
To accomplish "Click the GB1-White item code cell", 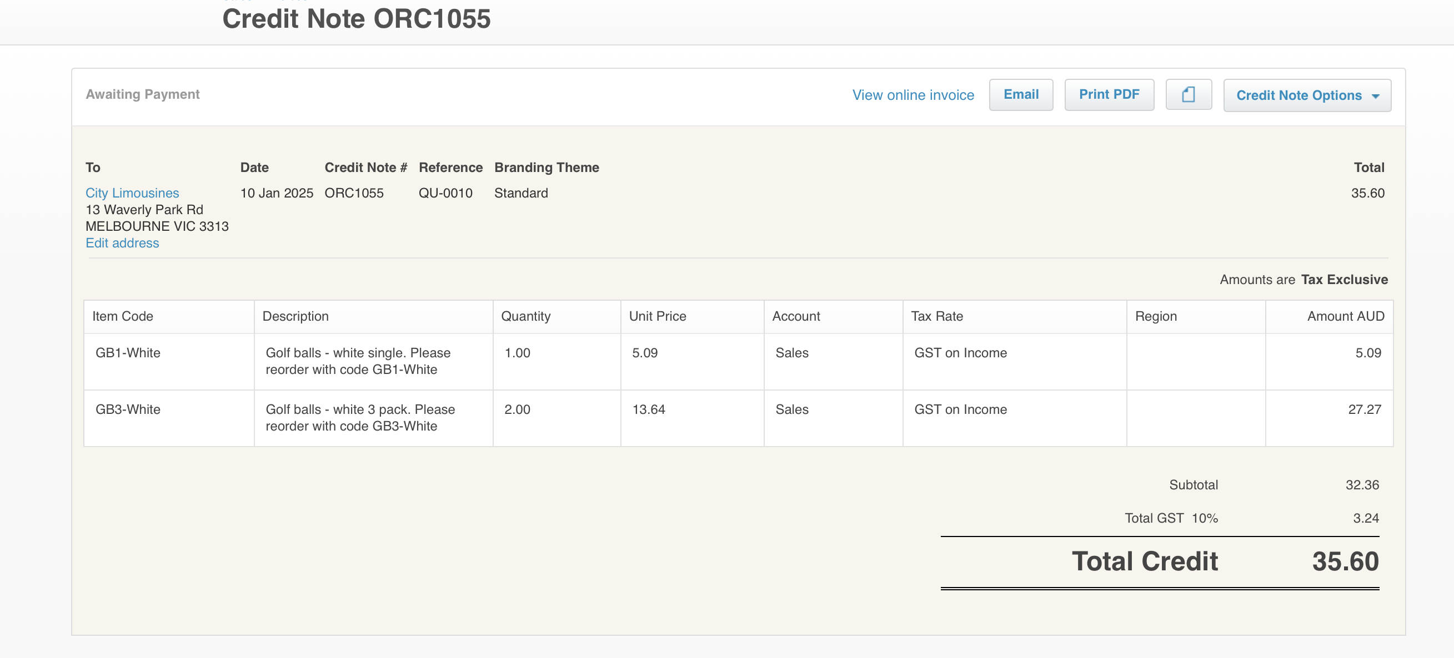I will tap(128, 353).
